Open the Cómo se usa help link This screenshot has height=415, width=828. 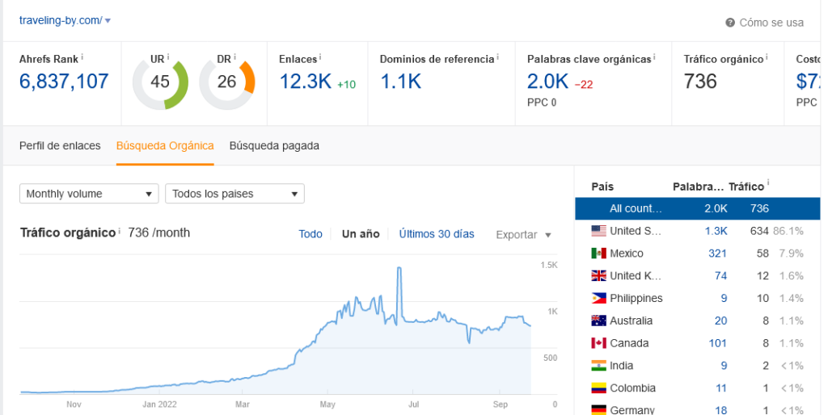[x=771, y=23]
